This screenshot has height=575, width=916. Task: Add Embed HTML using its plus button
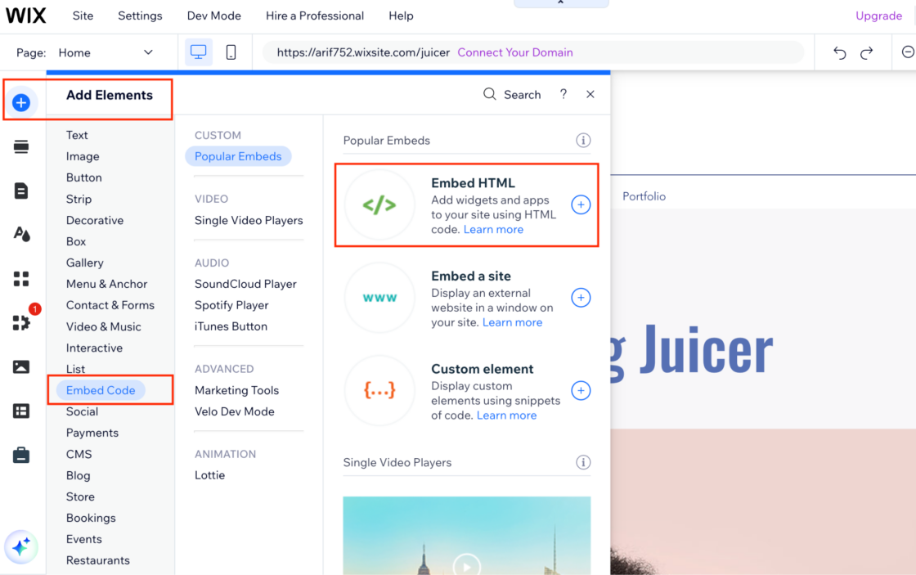pyautogui.click(x=581, y=205)
